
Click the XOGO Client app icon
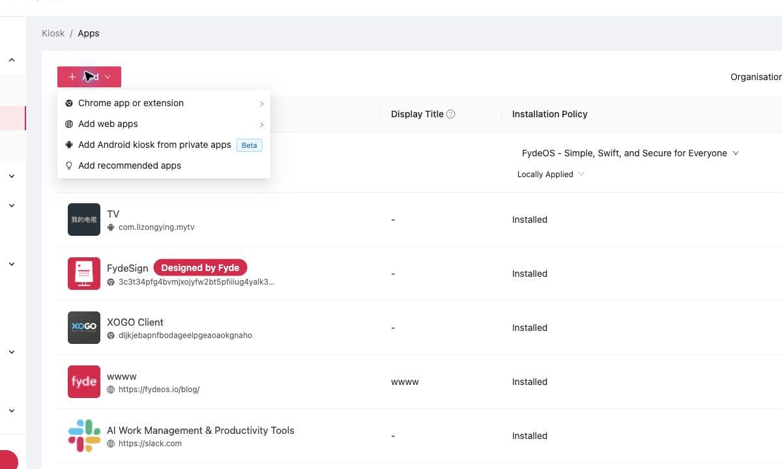point(84,328)
